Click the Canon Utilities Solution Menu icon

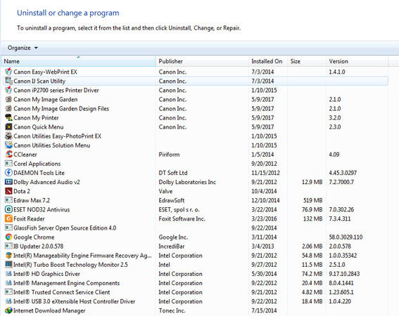(8, 145)
